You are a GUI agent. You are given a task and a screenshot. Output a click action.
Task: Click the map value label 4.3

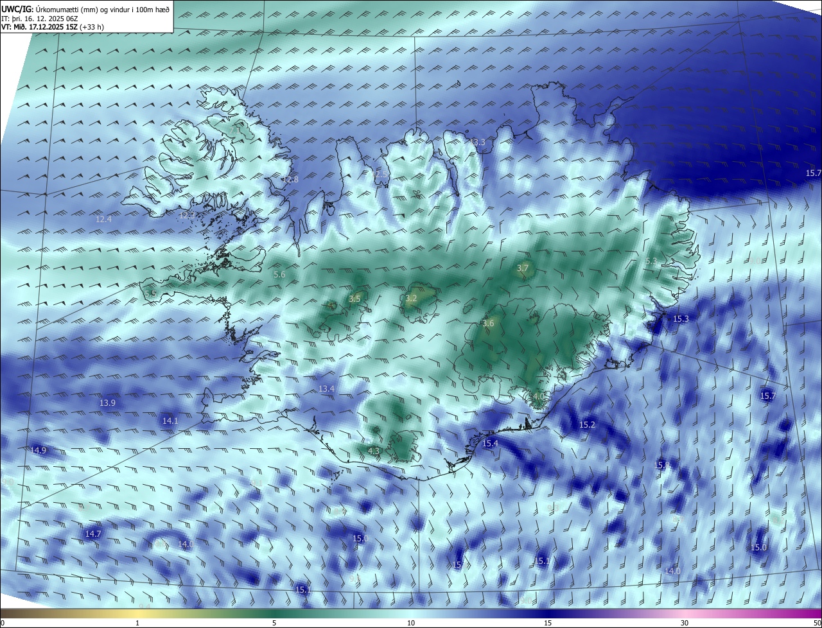click(x=374, y=451)
